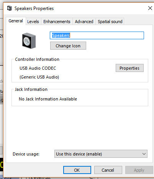Viewport: 154px width, 179px height.
Task: Open the Spatial sound tab
Action: [110, 22]
